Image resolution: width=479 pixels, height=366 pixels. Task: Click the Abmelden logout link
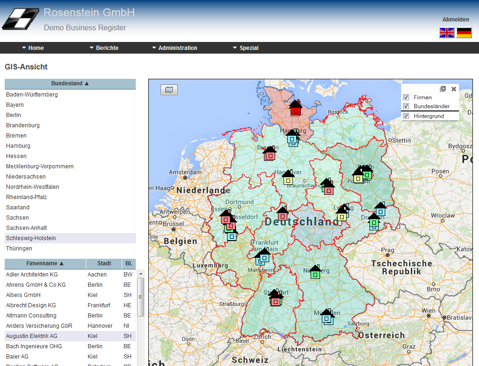455,20
